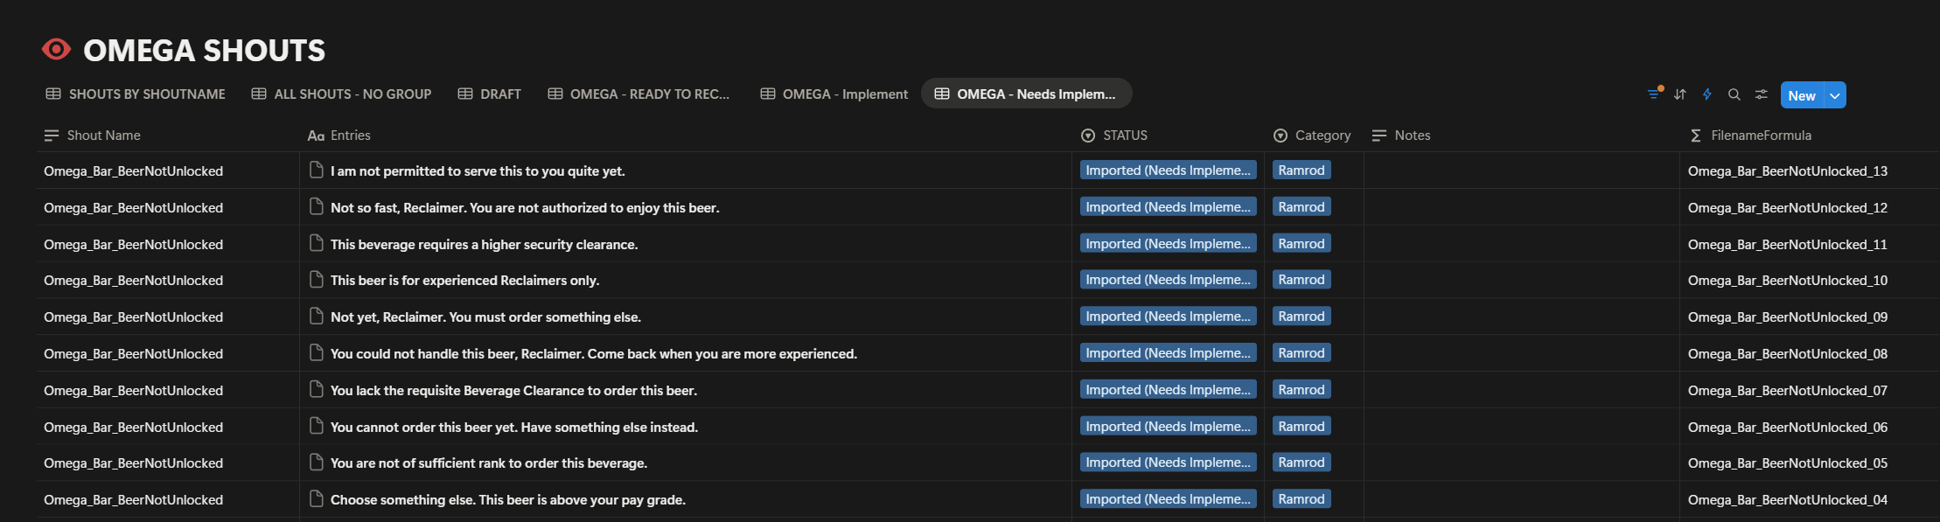Click Shout Name cell in BeerNotUnlocked_13 row
Screen dimensions: 1940x522
click(168, 171)
